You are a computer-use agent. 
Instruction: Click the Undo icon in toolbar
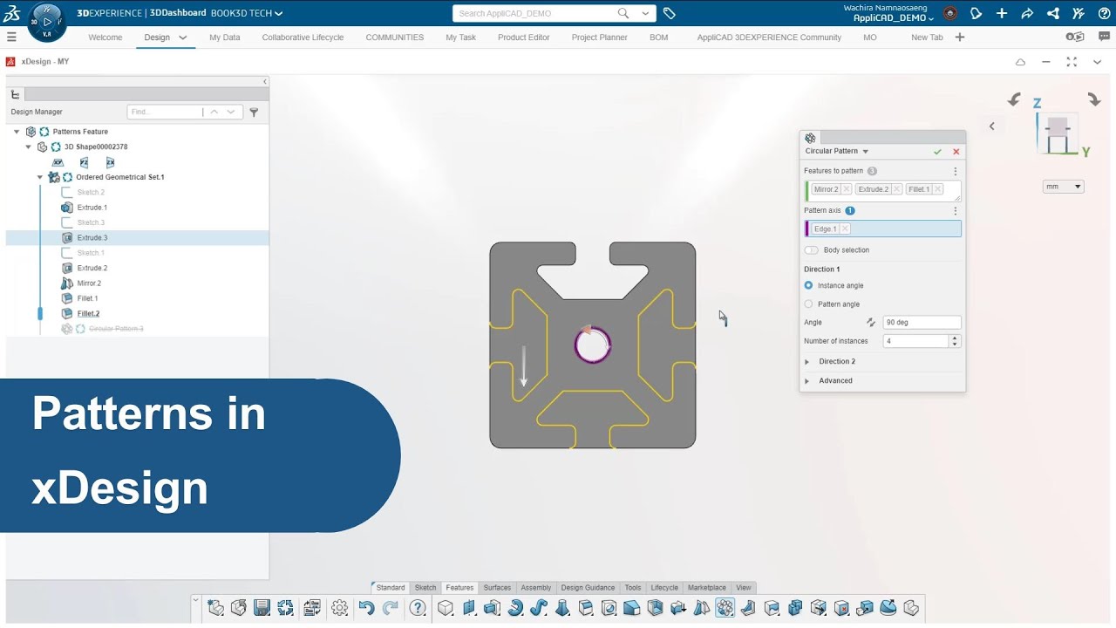[x=366, y=608]
